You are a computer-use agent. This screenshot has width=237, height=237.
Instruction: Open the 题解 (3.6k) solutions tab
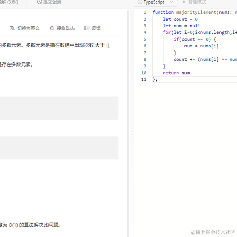click(x=9, y=2)
